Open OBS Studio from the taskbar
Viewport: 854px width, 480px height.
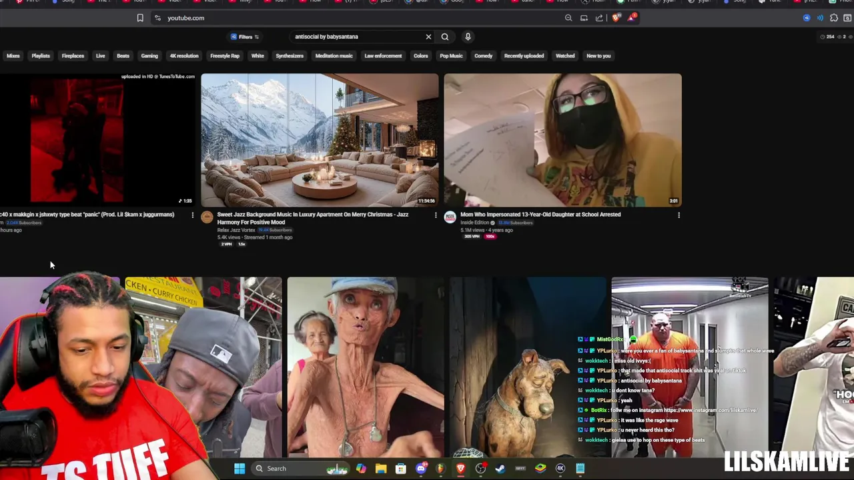click(x=480, y=469)
